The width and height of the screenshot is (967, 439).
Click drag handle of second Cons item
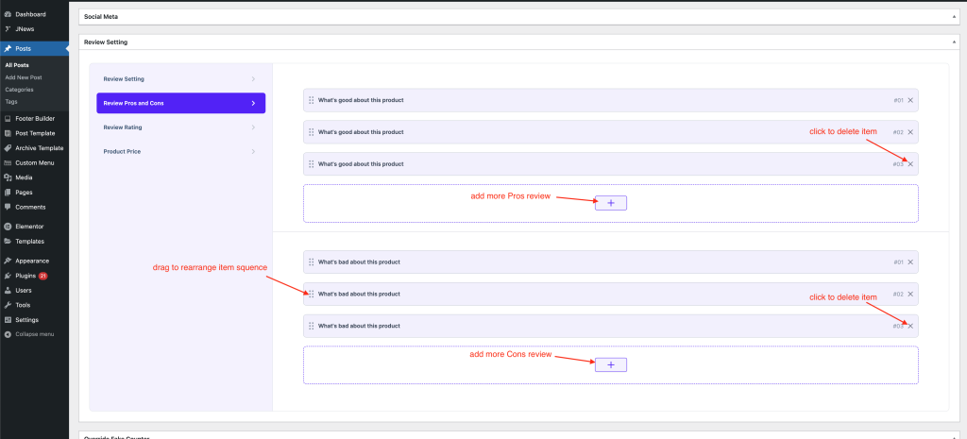click(x=311, y=295)
